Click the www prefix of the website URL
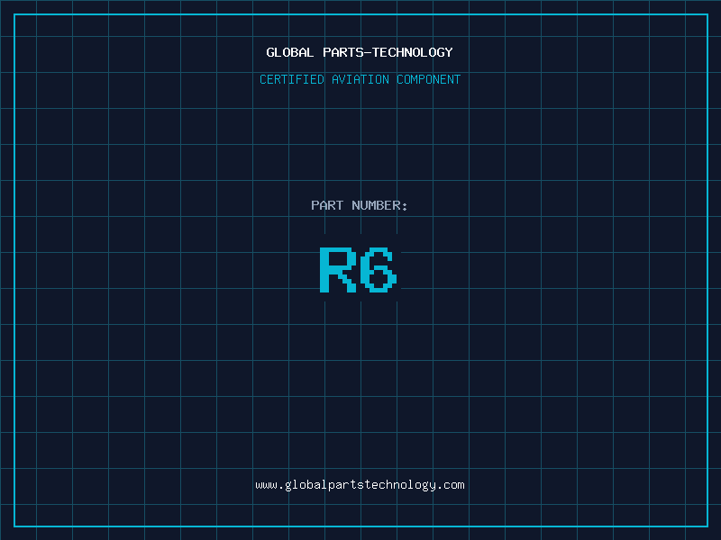The image size is (721, 540). [266, 485]
